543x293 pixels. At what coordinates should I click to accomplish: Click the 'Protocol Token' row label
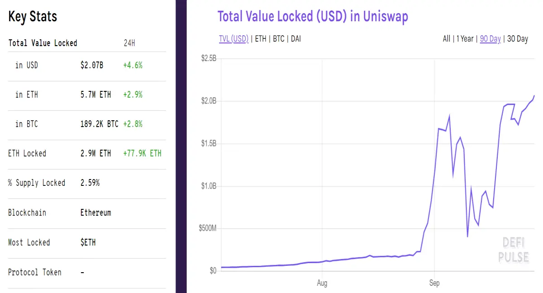coord(35,272)
